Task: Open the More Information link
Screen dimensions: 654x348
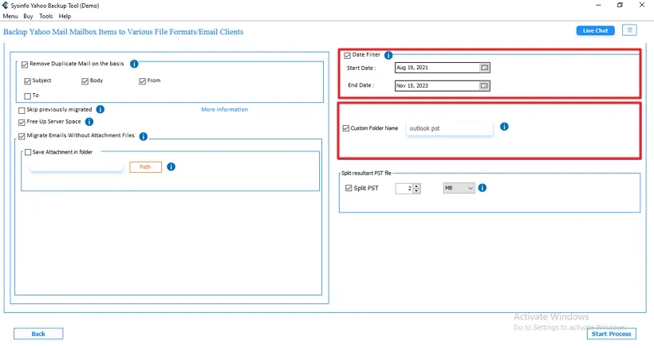Action: click(x=224, y=109)
